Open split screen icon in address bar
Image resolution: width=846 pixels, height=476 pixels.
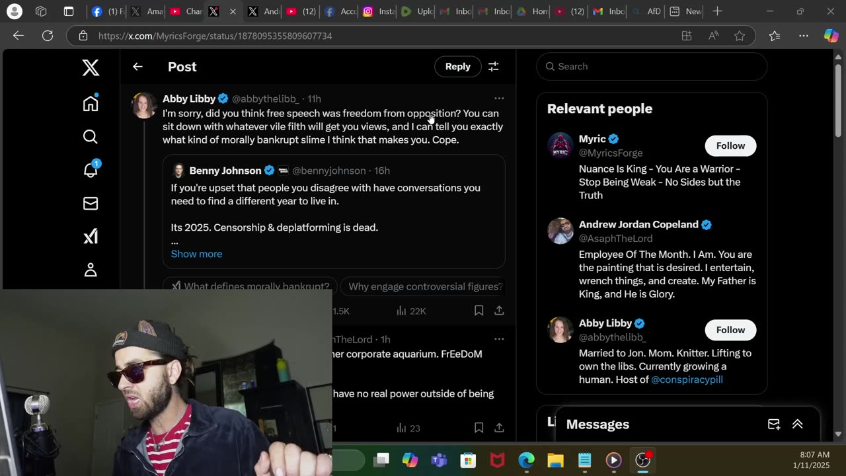[687, 36]
